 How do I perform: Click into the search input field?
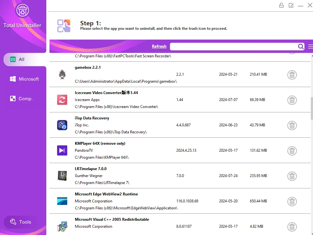(x=233, y=47)
